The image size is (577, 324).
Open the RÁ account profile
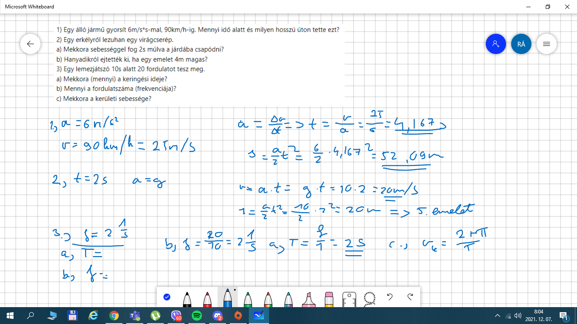(x=521, y=44)
